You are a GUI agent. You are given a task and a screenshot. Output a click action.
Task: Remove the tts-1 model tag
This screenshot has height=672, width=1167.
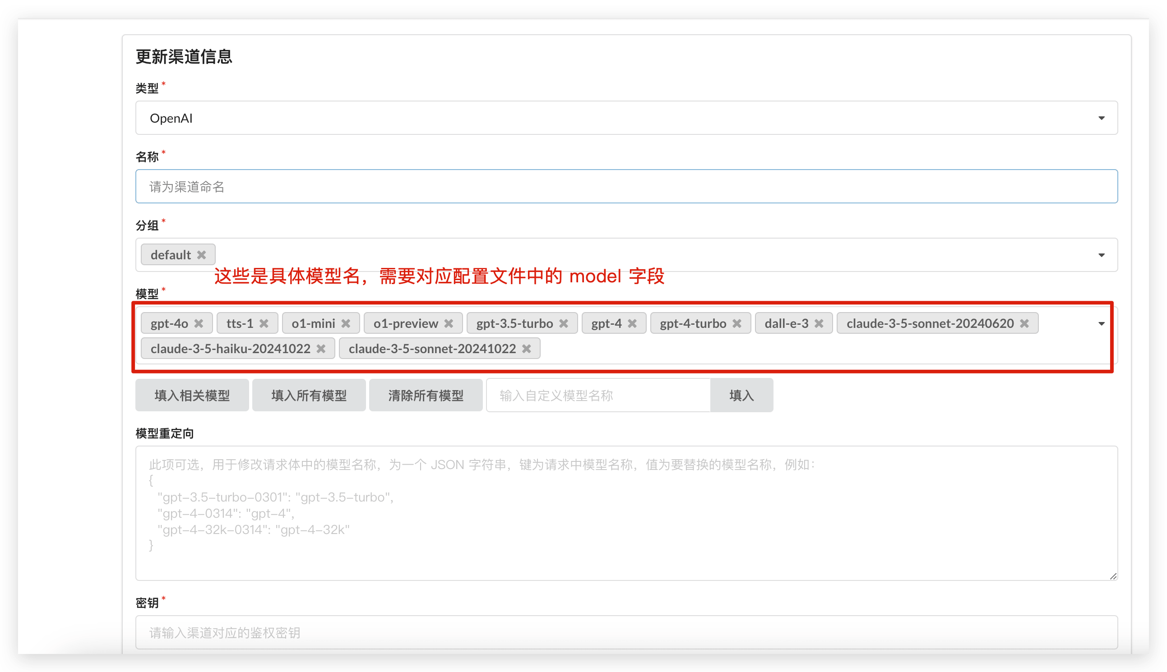264,323
